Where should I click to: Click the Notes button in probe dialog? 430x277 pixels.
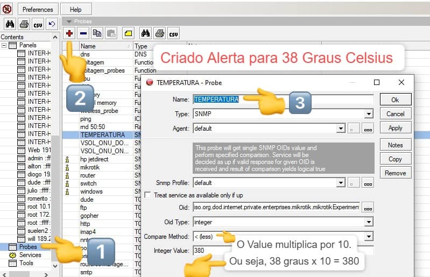pos(395,145)
